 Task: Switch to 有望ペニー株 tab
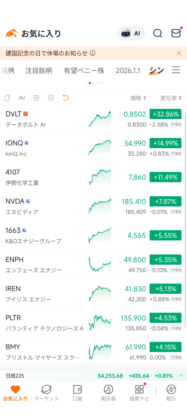[x=84, y=71]
